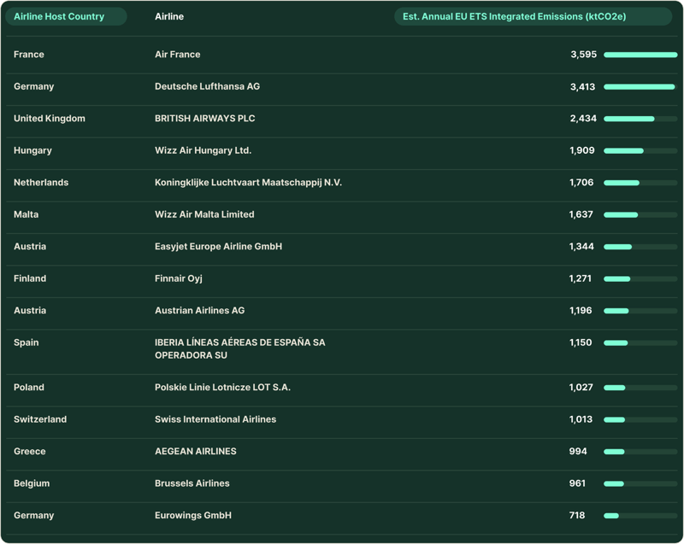Select the Malta country cell
Viewport: 684px width, 544px height.
(27, 214)
